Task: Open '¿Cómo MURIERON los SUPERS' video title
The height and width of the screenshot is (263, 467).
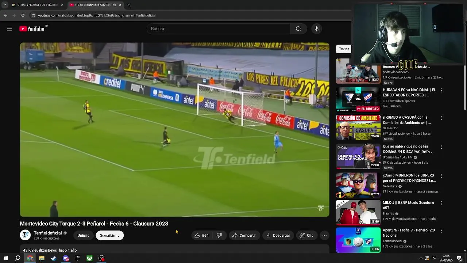Action: click(x=409, y=178)
